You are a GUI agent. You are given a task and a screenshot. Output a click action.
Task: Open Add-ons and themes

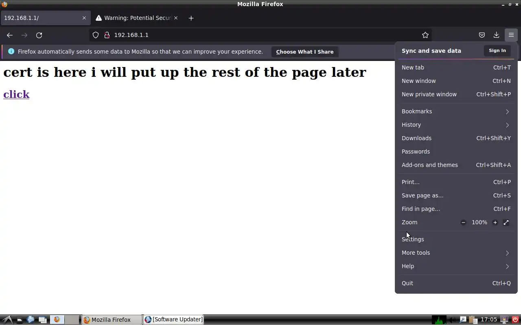coord(456,165)
